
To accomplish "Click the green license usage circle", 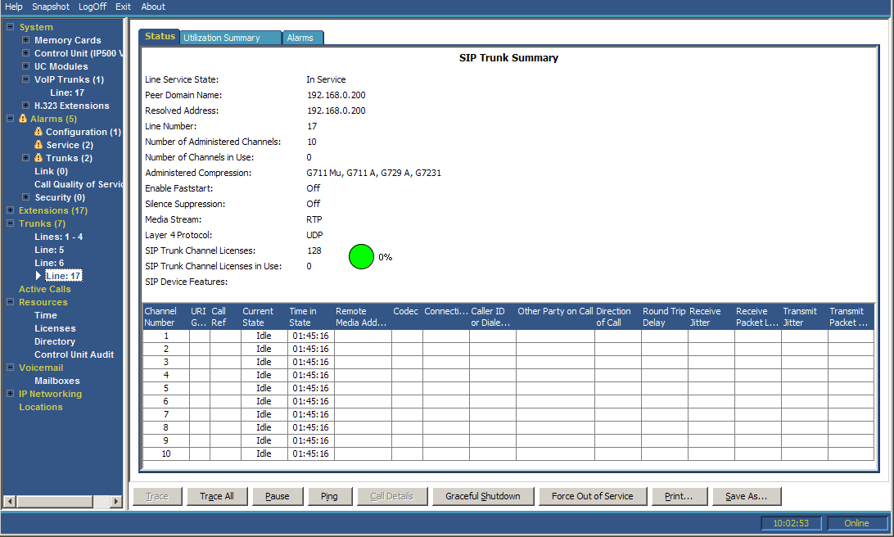I will [361, 256].
